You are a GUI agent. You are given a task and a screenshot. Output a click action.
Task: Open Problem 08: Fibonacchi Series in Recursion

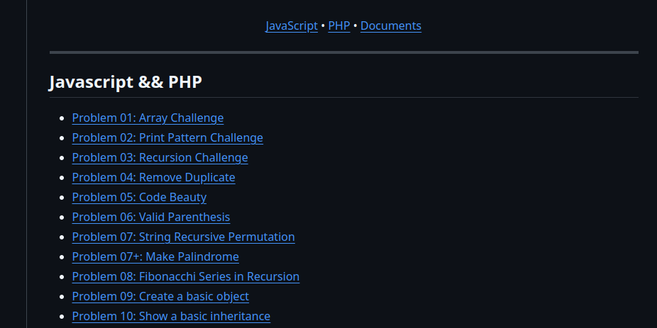[x=185, y=276]
